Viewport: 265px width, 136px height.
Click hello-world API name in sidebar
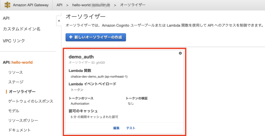22,62
